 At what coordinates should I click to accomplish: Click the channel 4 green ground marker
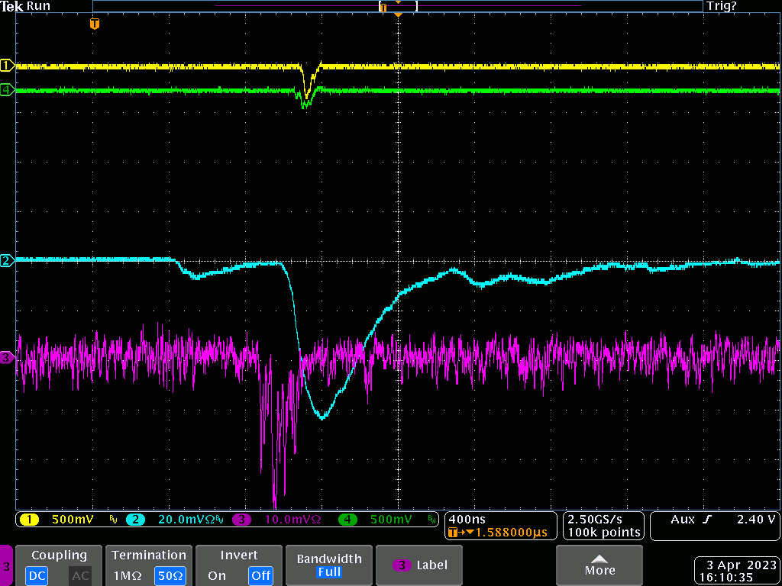[x=7, y=90]
